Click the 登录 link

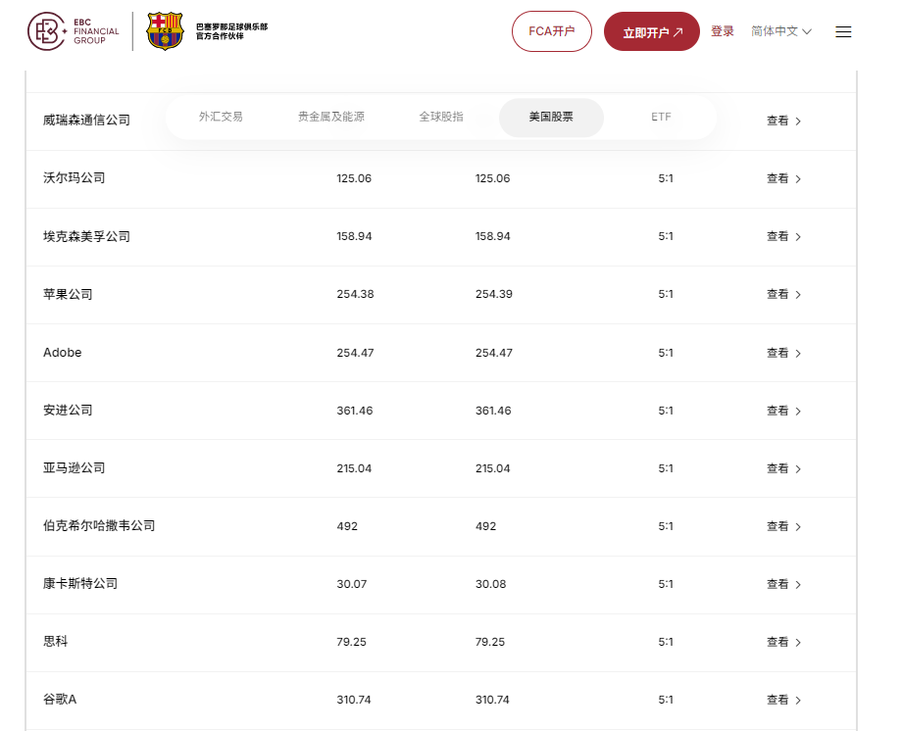[723, 31]
